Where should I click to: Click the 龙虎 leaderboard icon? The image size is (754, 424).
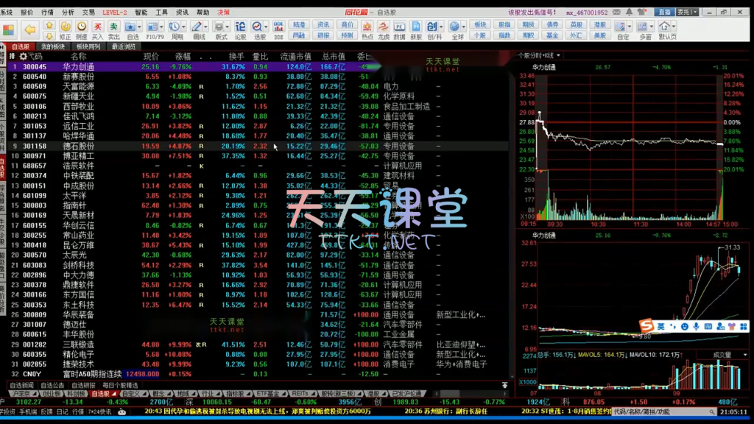coord(384,29)
